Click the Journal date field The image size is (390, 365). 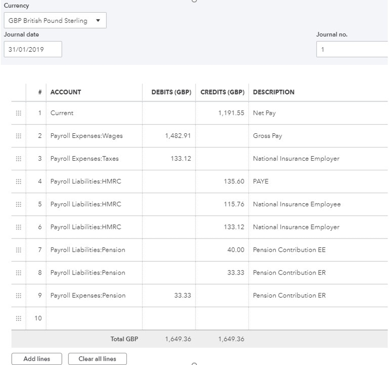[33, 49]
